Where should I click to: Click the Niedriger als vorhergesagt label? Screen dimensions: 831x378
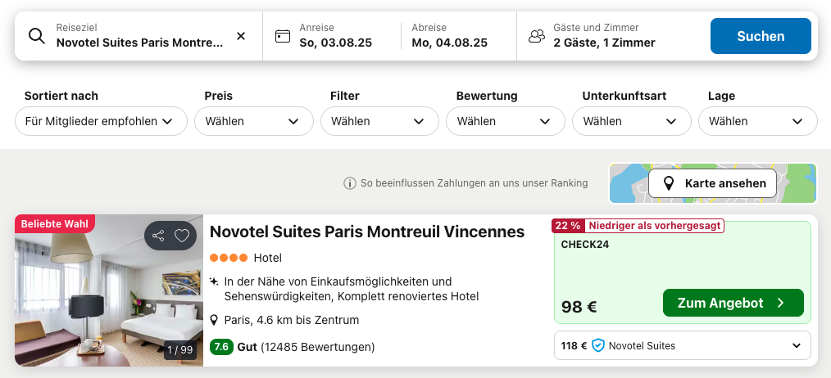(x=655, y=226)
